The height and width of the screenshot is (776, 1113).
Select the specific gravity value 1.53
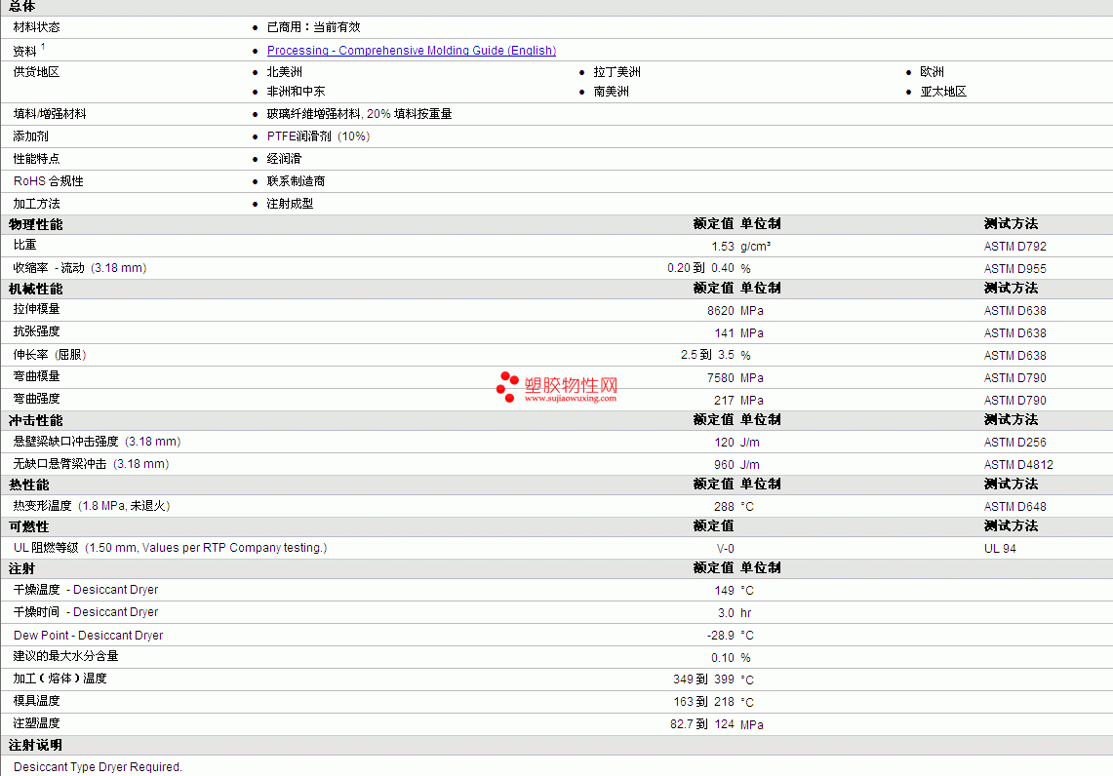723,246
